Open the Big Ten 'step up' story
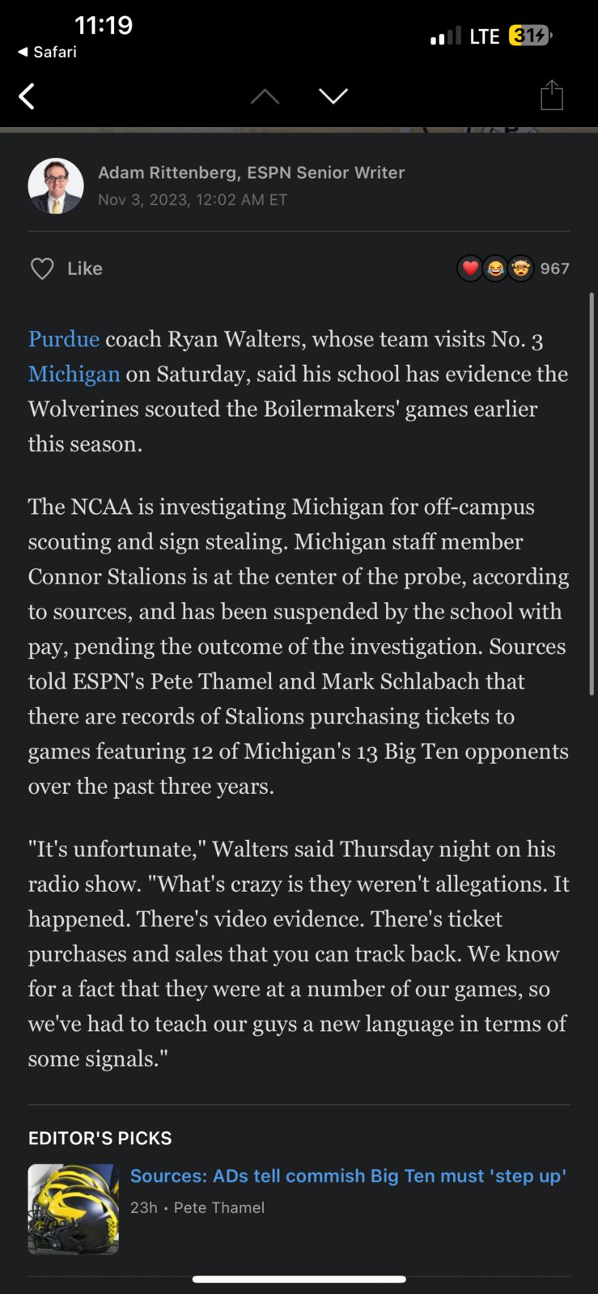598x1294 pixels. (x=348, y=1176)
